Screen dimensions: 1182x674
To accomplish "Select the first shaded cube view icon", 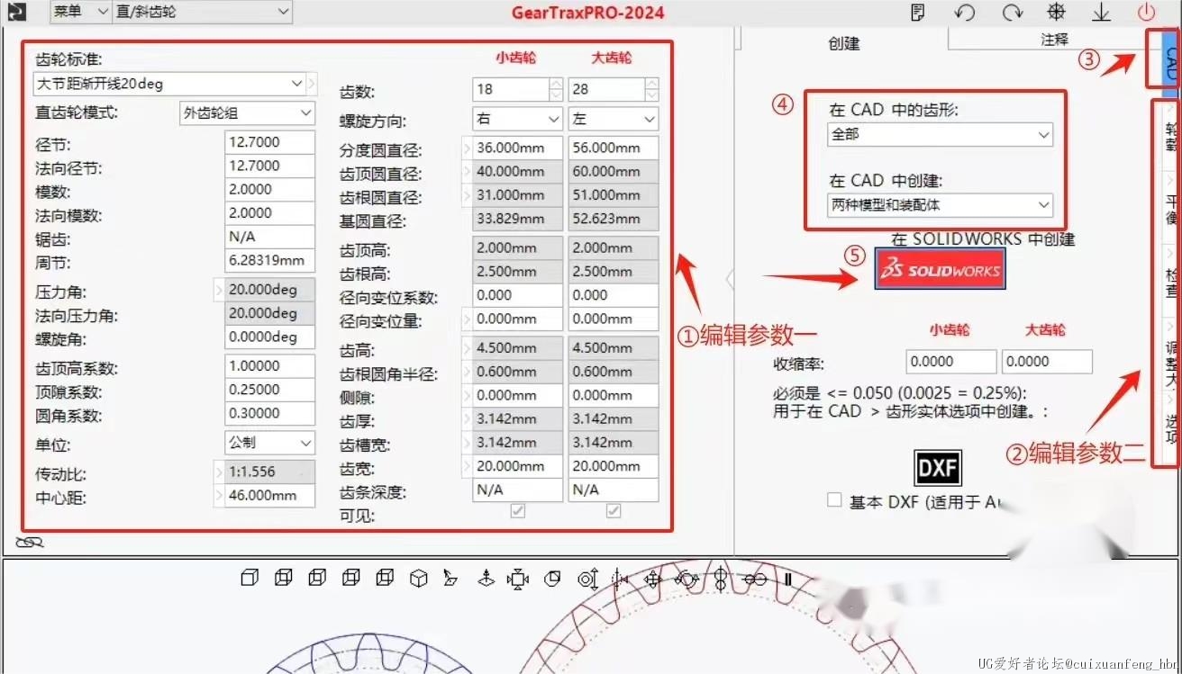I will coord(250,579).
